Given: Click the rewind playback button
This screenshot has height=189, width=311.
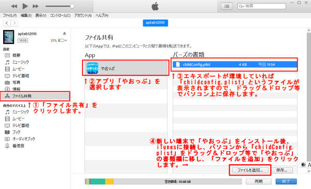Looking at the screenshot, I should coord(14,6).
